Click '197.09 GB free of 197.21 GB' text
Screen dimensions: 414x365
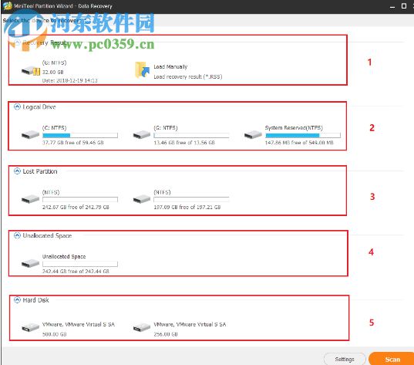tap(187, 207)
